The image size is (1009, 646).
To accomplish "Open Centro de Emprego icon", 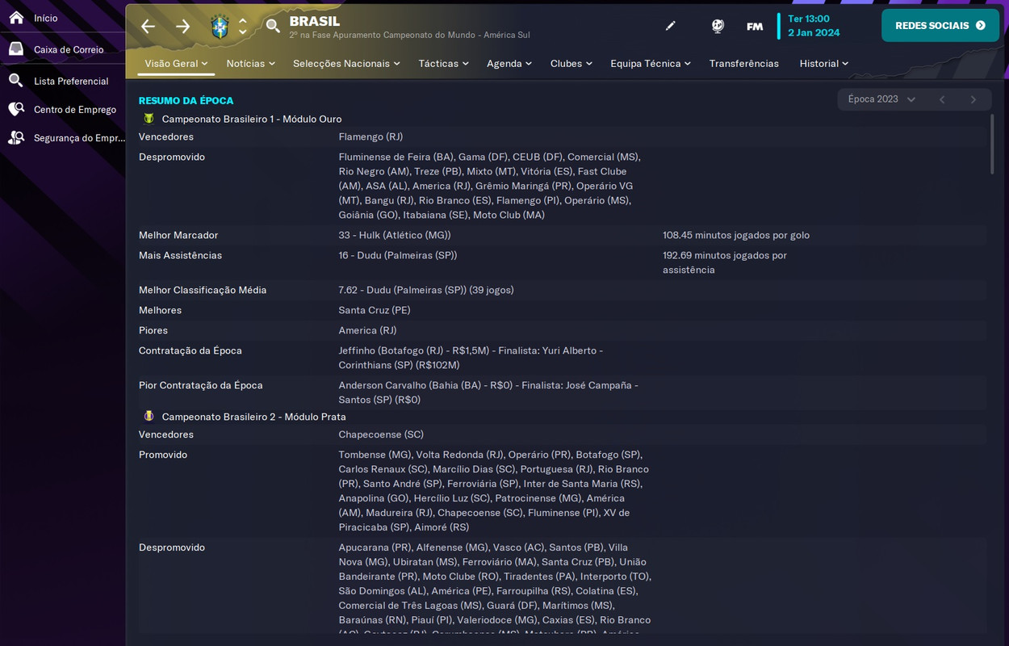I will (x=16, y=109).
